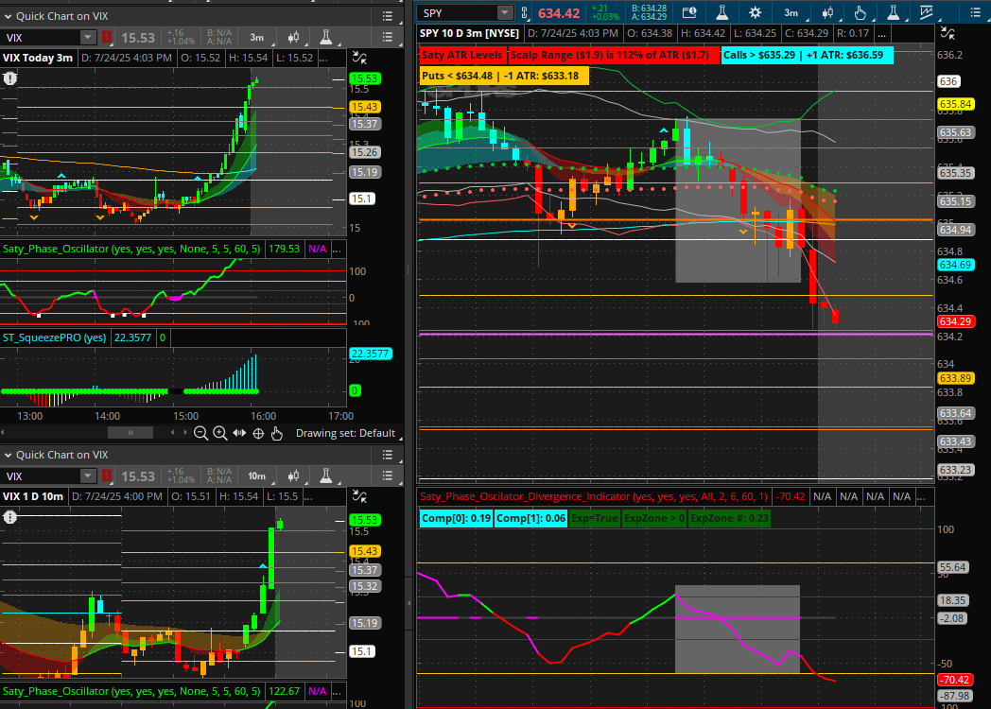This screenshot has height=709, width=991.
Task: Open the drawings hand tool menu on SPY chart
Action: pyautogui.click(x=861, y=12)
